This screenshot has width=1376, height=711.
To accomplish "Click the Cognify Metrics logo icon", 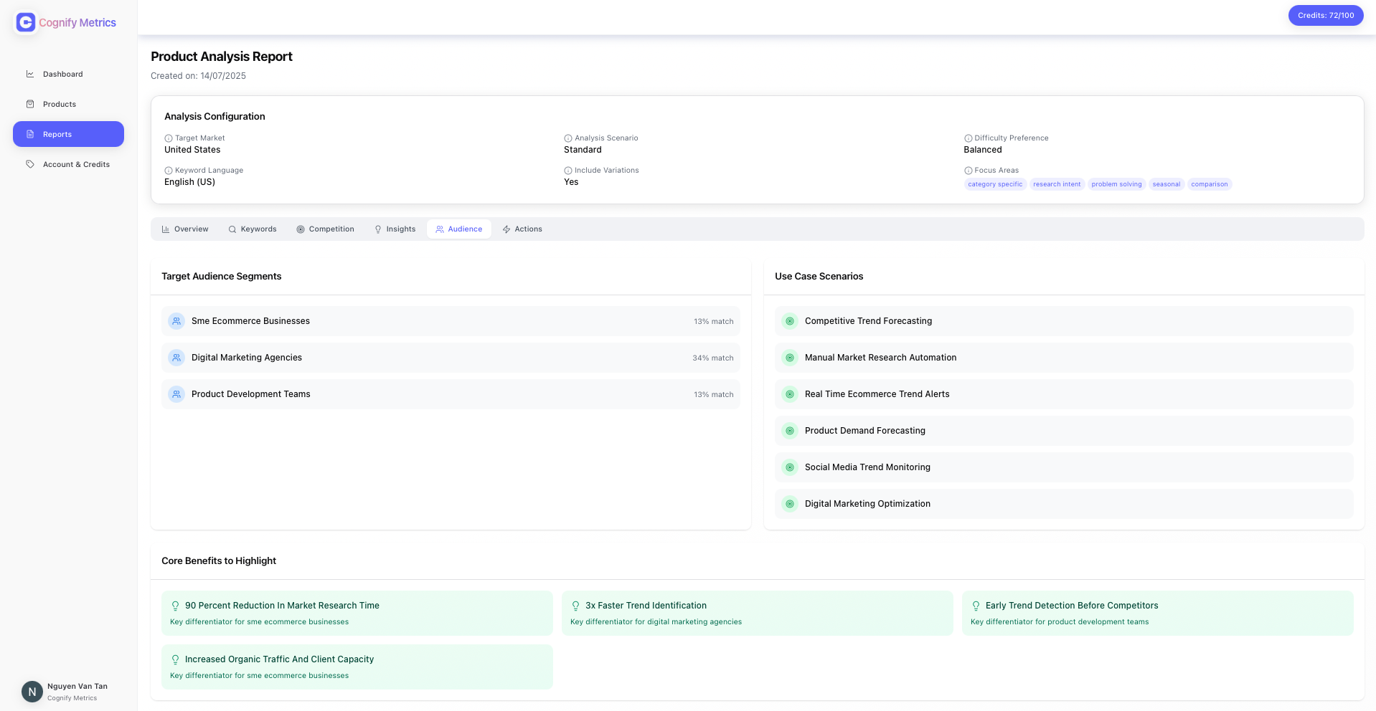I will pyautogui.click(x=25, y=22).
